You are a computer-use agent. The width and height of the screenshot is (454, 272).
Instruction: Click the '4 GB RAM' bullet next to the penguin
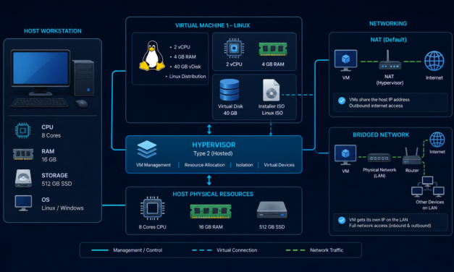[x=182, y=56]
